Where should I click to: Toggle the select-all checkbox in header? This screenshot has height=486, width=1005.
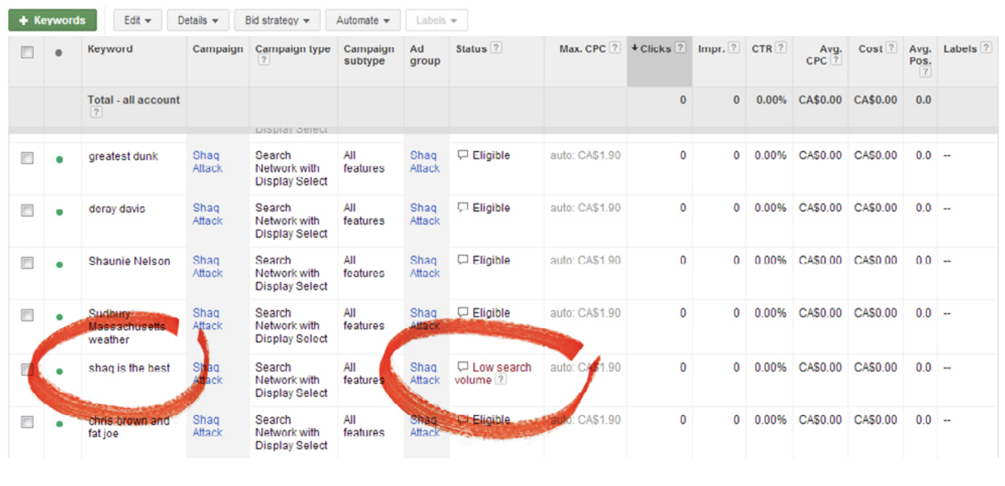coord(27,52)
